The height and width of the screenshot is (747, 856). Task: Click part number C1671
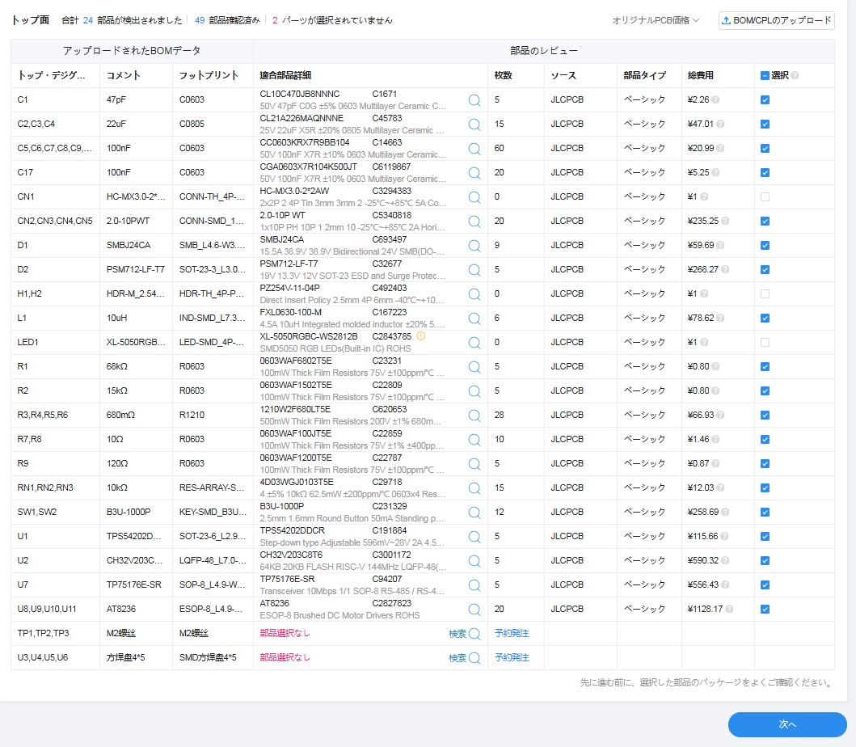click(x=384, y=94)
